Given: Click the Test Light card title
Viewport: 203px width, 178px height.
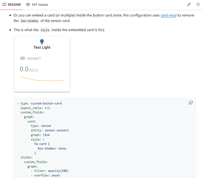Looking at the screenshot, I should (42, 47).
